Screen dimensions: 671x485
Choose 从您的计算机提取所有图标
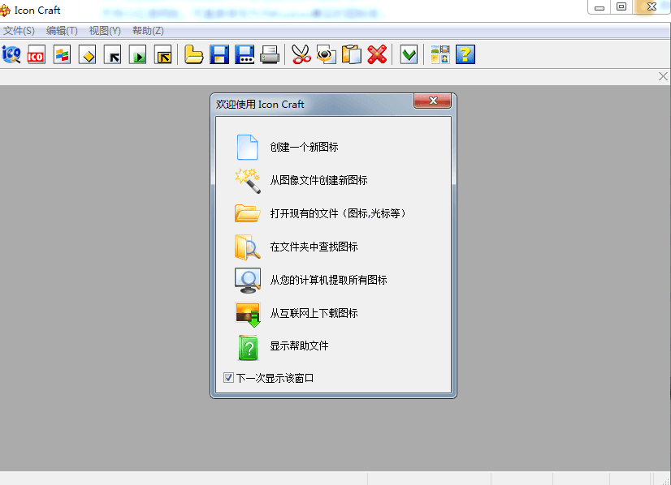(x=328, y=280)
